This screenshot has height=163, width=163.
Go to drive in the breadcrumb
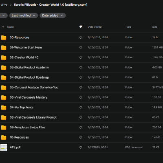pyautogui.click(x=4, y=4)
